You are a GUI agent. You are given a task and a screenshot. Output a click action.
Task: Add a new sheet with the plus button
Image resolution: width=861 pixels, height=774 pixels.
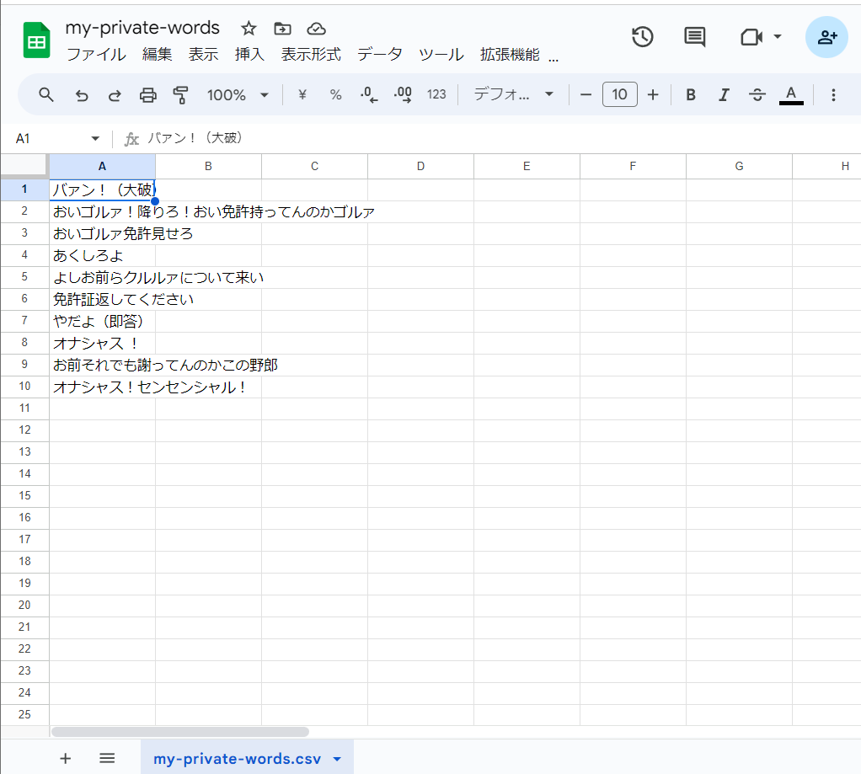(x=65, y=758)
